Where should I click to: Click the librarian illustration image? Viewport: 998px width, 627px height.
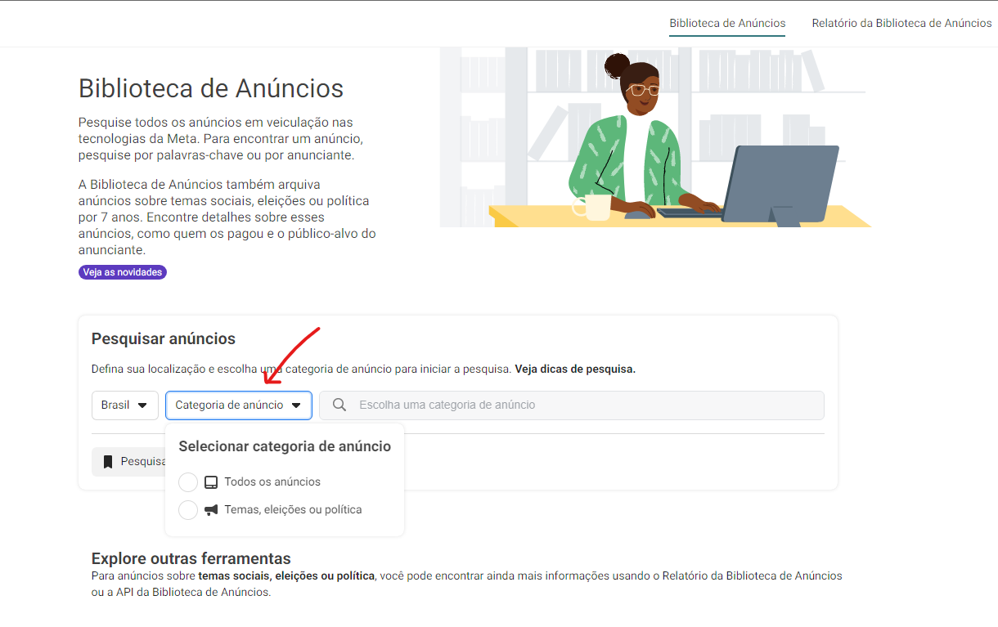655,137
